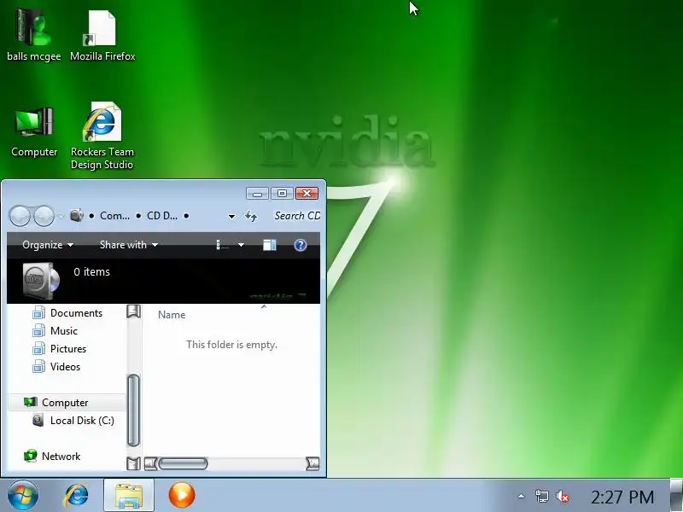Show hidden tray icons

tap(521, 497)
